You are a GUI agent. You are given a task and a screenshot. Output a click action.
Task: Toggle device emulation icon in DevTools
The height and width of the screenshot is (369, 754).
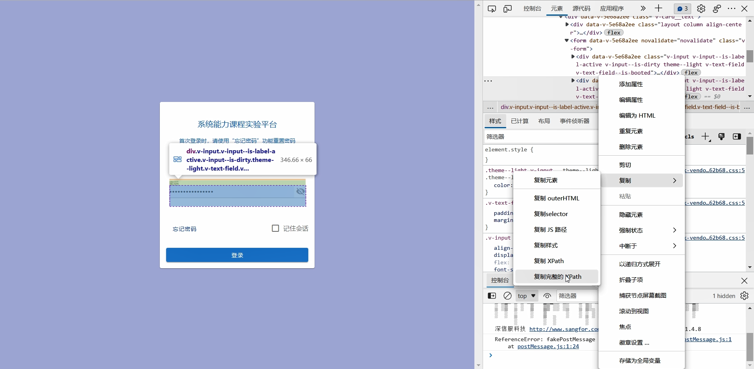[x=508, y=9]
